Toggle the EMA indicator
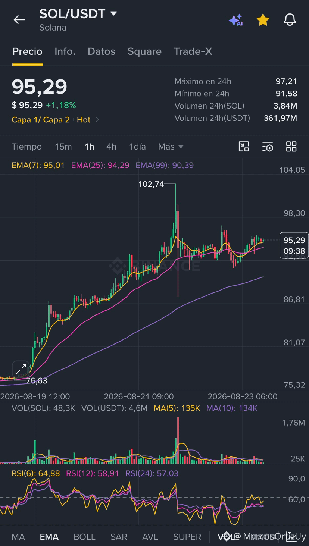The height and width of the screenshot is (546, 309). pos(49,537)
